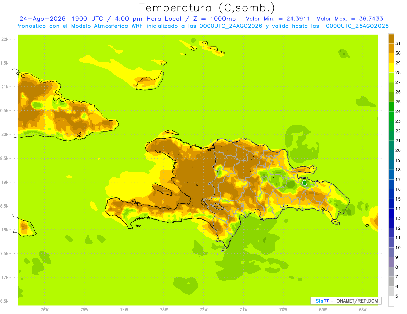Click legend value "22"
This screenshot has width=407, height=314.
[x=398, y=131]
